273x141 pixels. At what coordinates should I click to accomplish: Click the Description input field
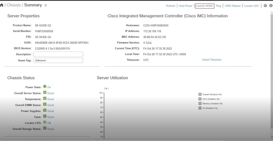[x=58, y=54]
